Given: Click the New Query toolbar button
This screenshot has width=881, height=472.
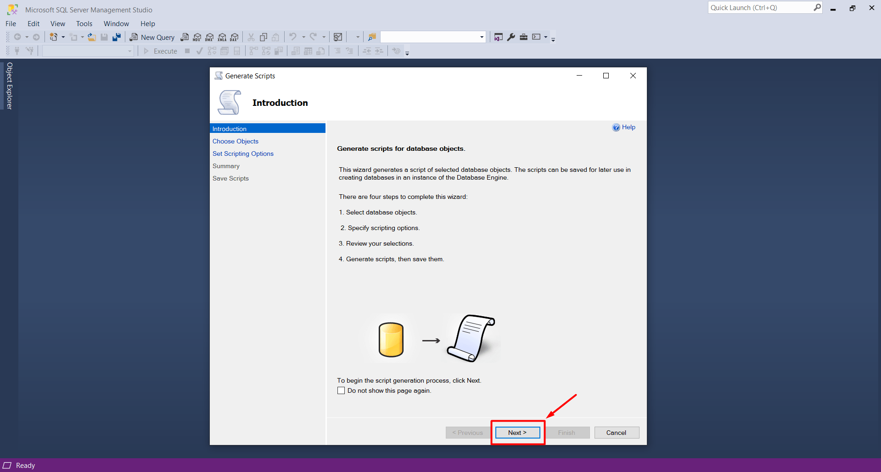Looking at the screenshot, I should pyautogui.click(x=152, y=37).
